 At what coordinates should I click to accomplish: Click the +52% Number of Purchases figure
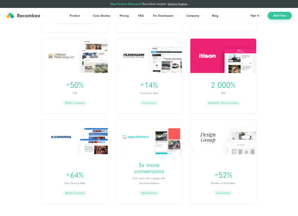tap(223, 175)
